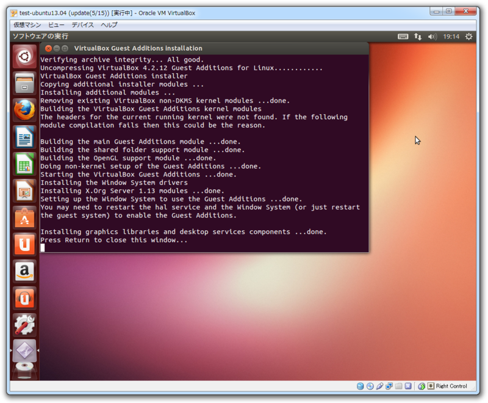
Task: Click the video capture status icon
Action: point(408,386)
